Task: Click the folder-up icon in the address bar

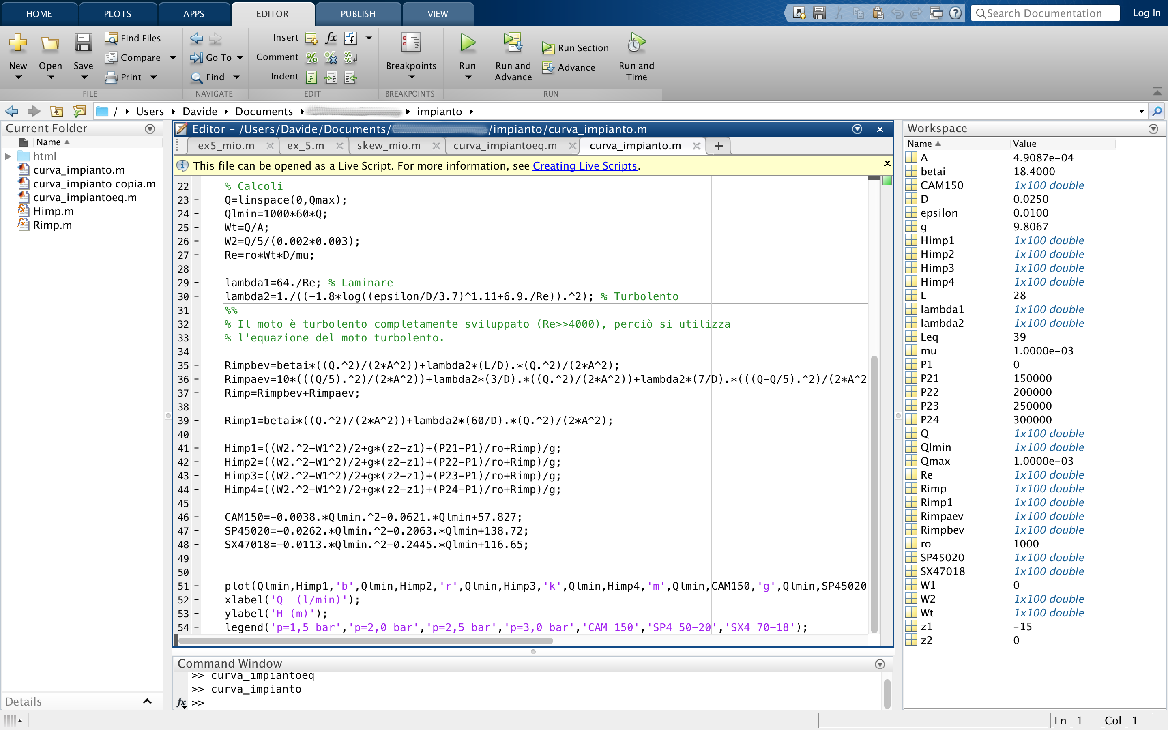Action: (57, 112)
